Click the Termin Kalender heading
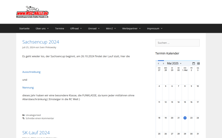 coord(167,53)
